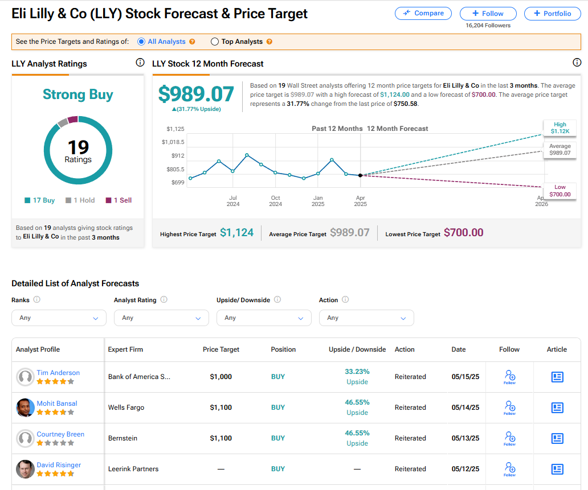Screen dimensions: 588x490
Task: View info tooltip beside Analyst Rating label
Action: [164, 299]
